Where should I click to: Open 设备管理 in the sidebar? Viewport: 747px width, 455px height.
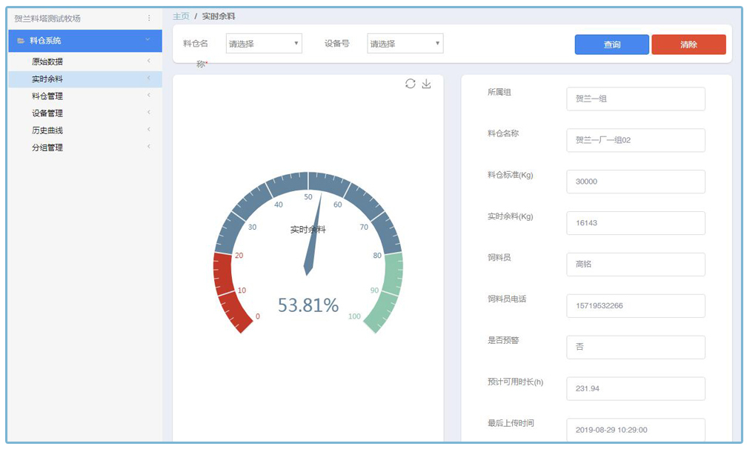47,113
